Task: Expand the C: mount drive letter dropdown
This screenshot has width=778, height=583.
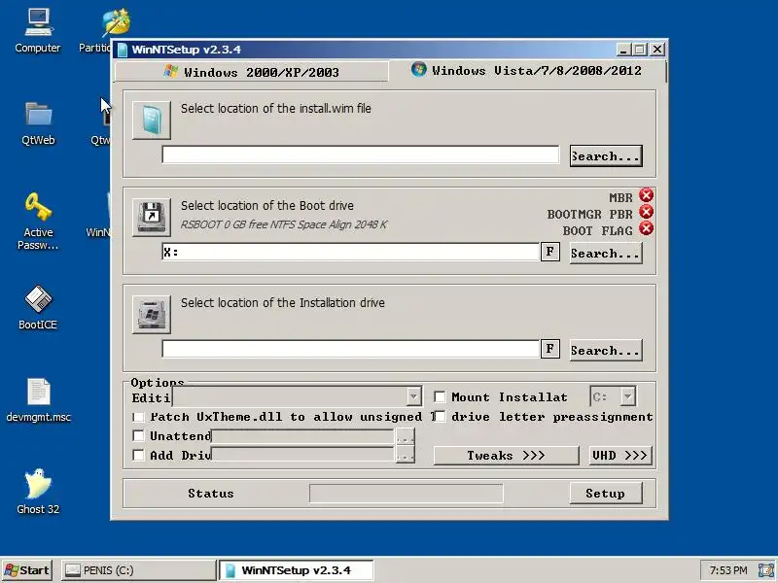Action: pyautogui.click(x=627, y=397)
